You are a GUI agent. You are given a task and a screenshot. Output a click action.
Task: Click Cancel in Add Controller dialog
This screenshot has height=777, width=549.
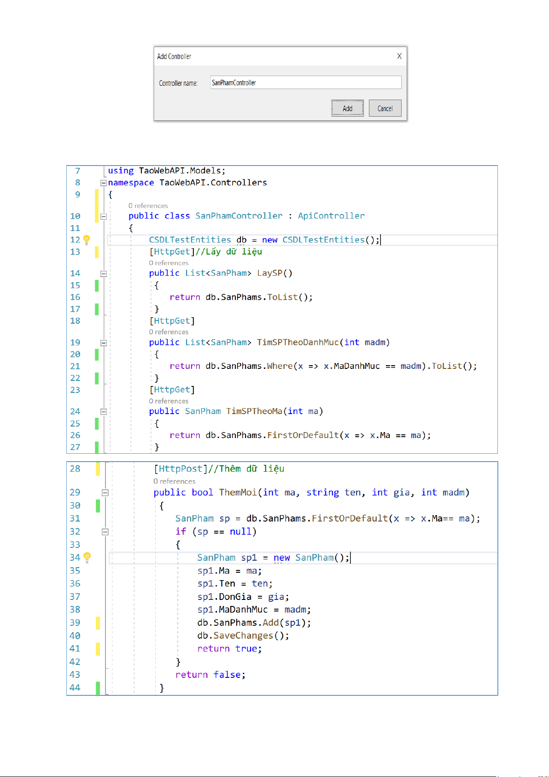pyautogui.click(x=385, y=108)
